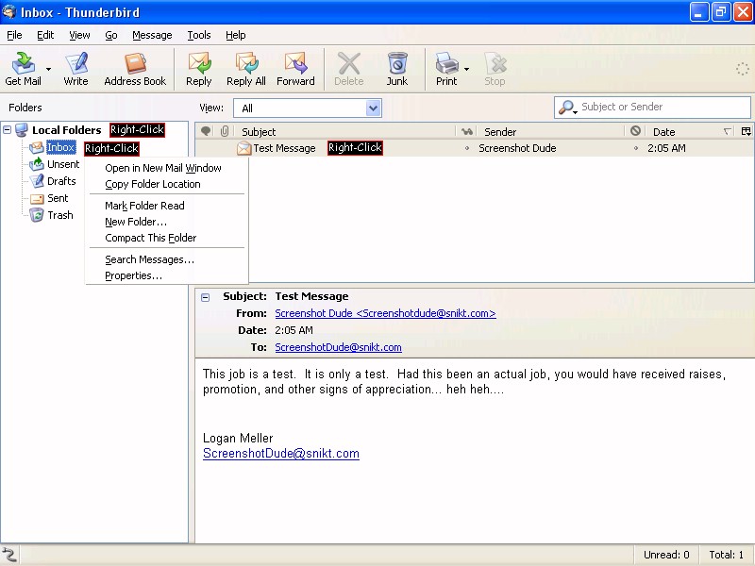Open the column picker icon
Screen dimensions: 755x566
tap(747, 131)
